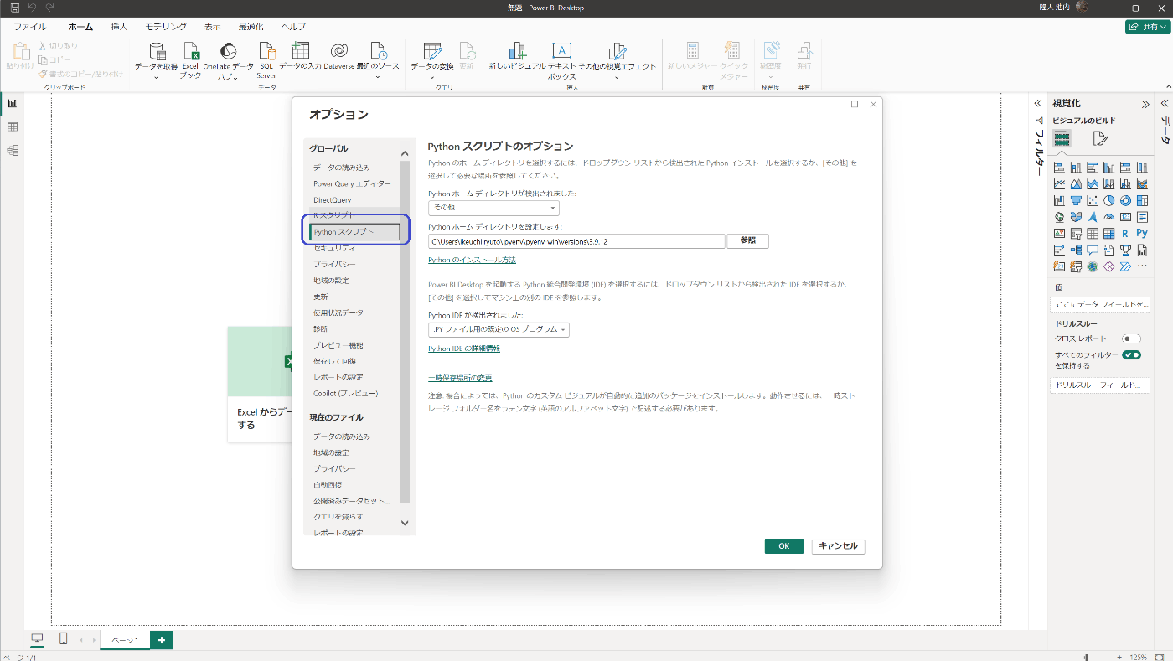Viewport: 1173px width, 661px height.
Task: Open the 共有 share dropdown button
Action: (x=1148, y=27)
